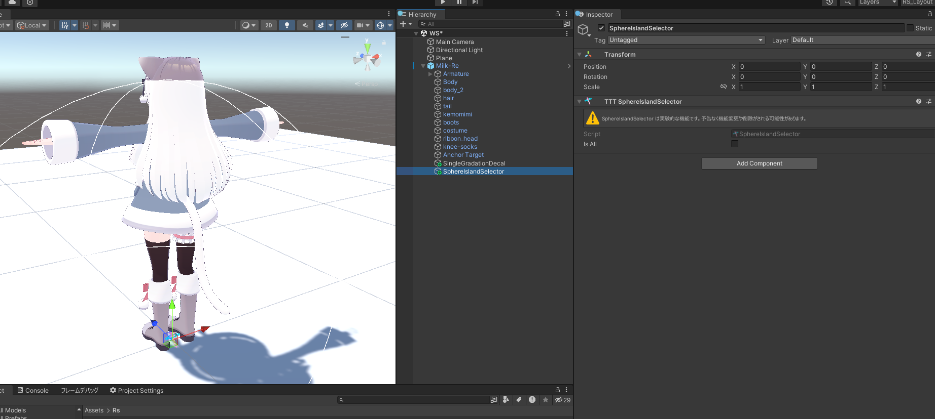This screenshot has width=935, height=419.
Task: Click the Add Component button
Action: [x=759, y=163]
